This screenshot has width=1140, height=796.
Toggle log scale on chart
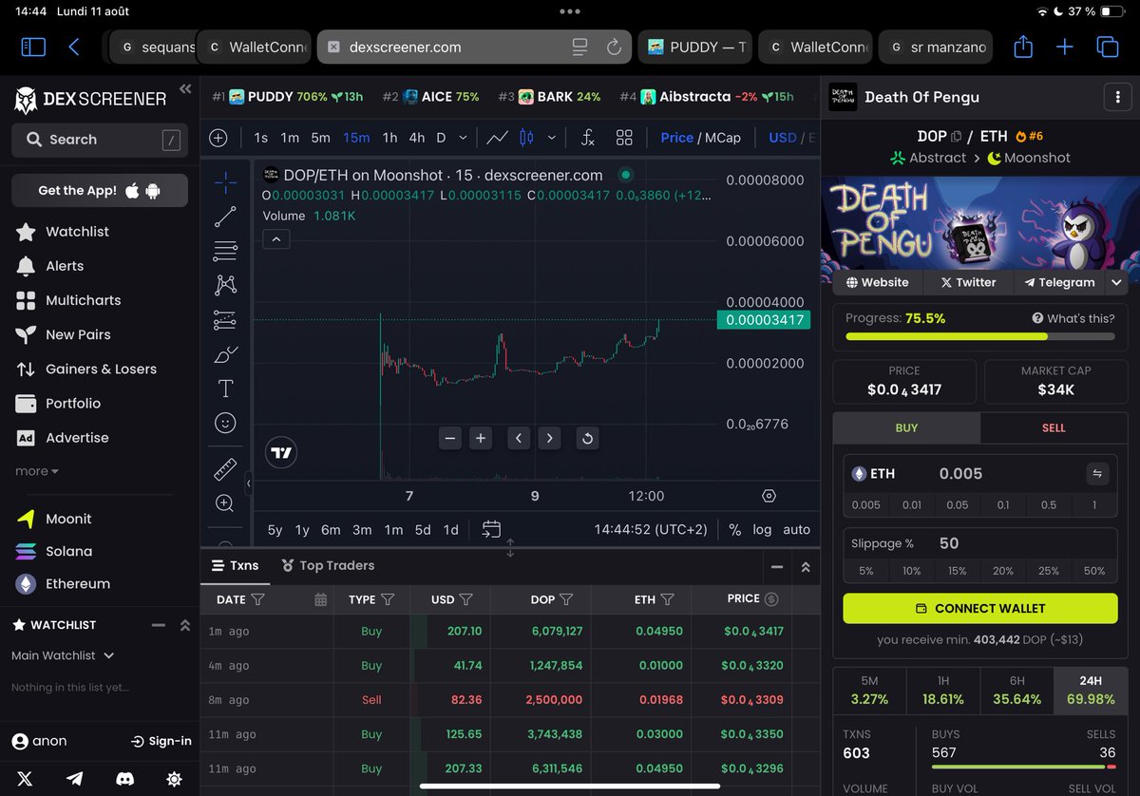coord(762,529)
